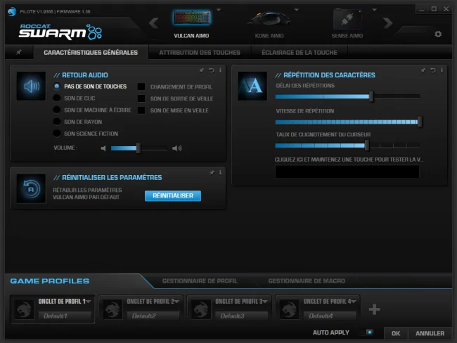The width and height of the screenshot is (457, 343).
Task: Reset the Retour Audio panel with undo icon
Action: point(212,70)
